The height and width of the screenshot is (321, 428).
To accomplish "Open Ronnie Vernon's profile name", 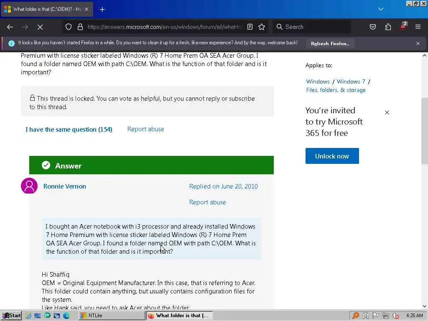I will pyautogui.click(x=65, y=186).
